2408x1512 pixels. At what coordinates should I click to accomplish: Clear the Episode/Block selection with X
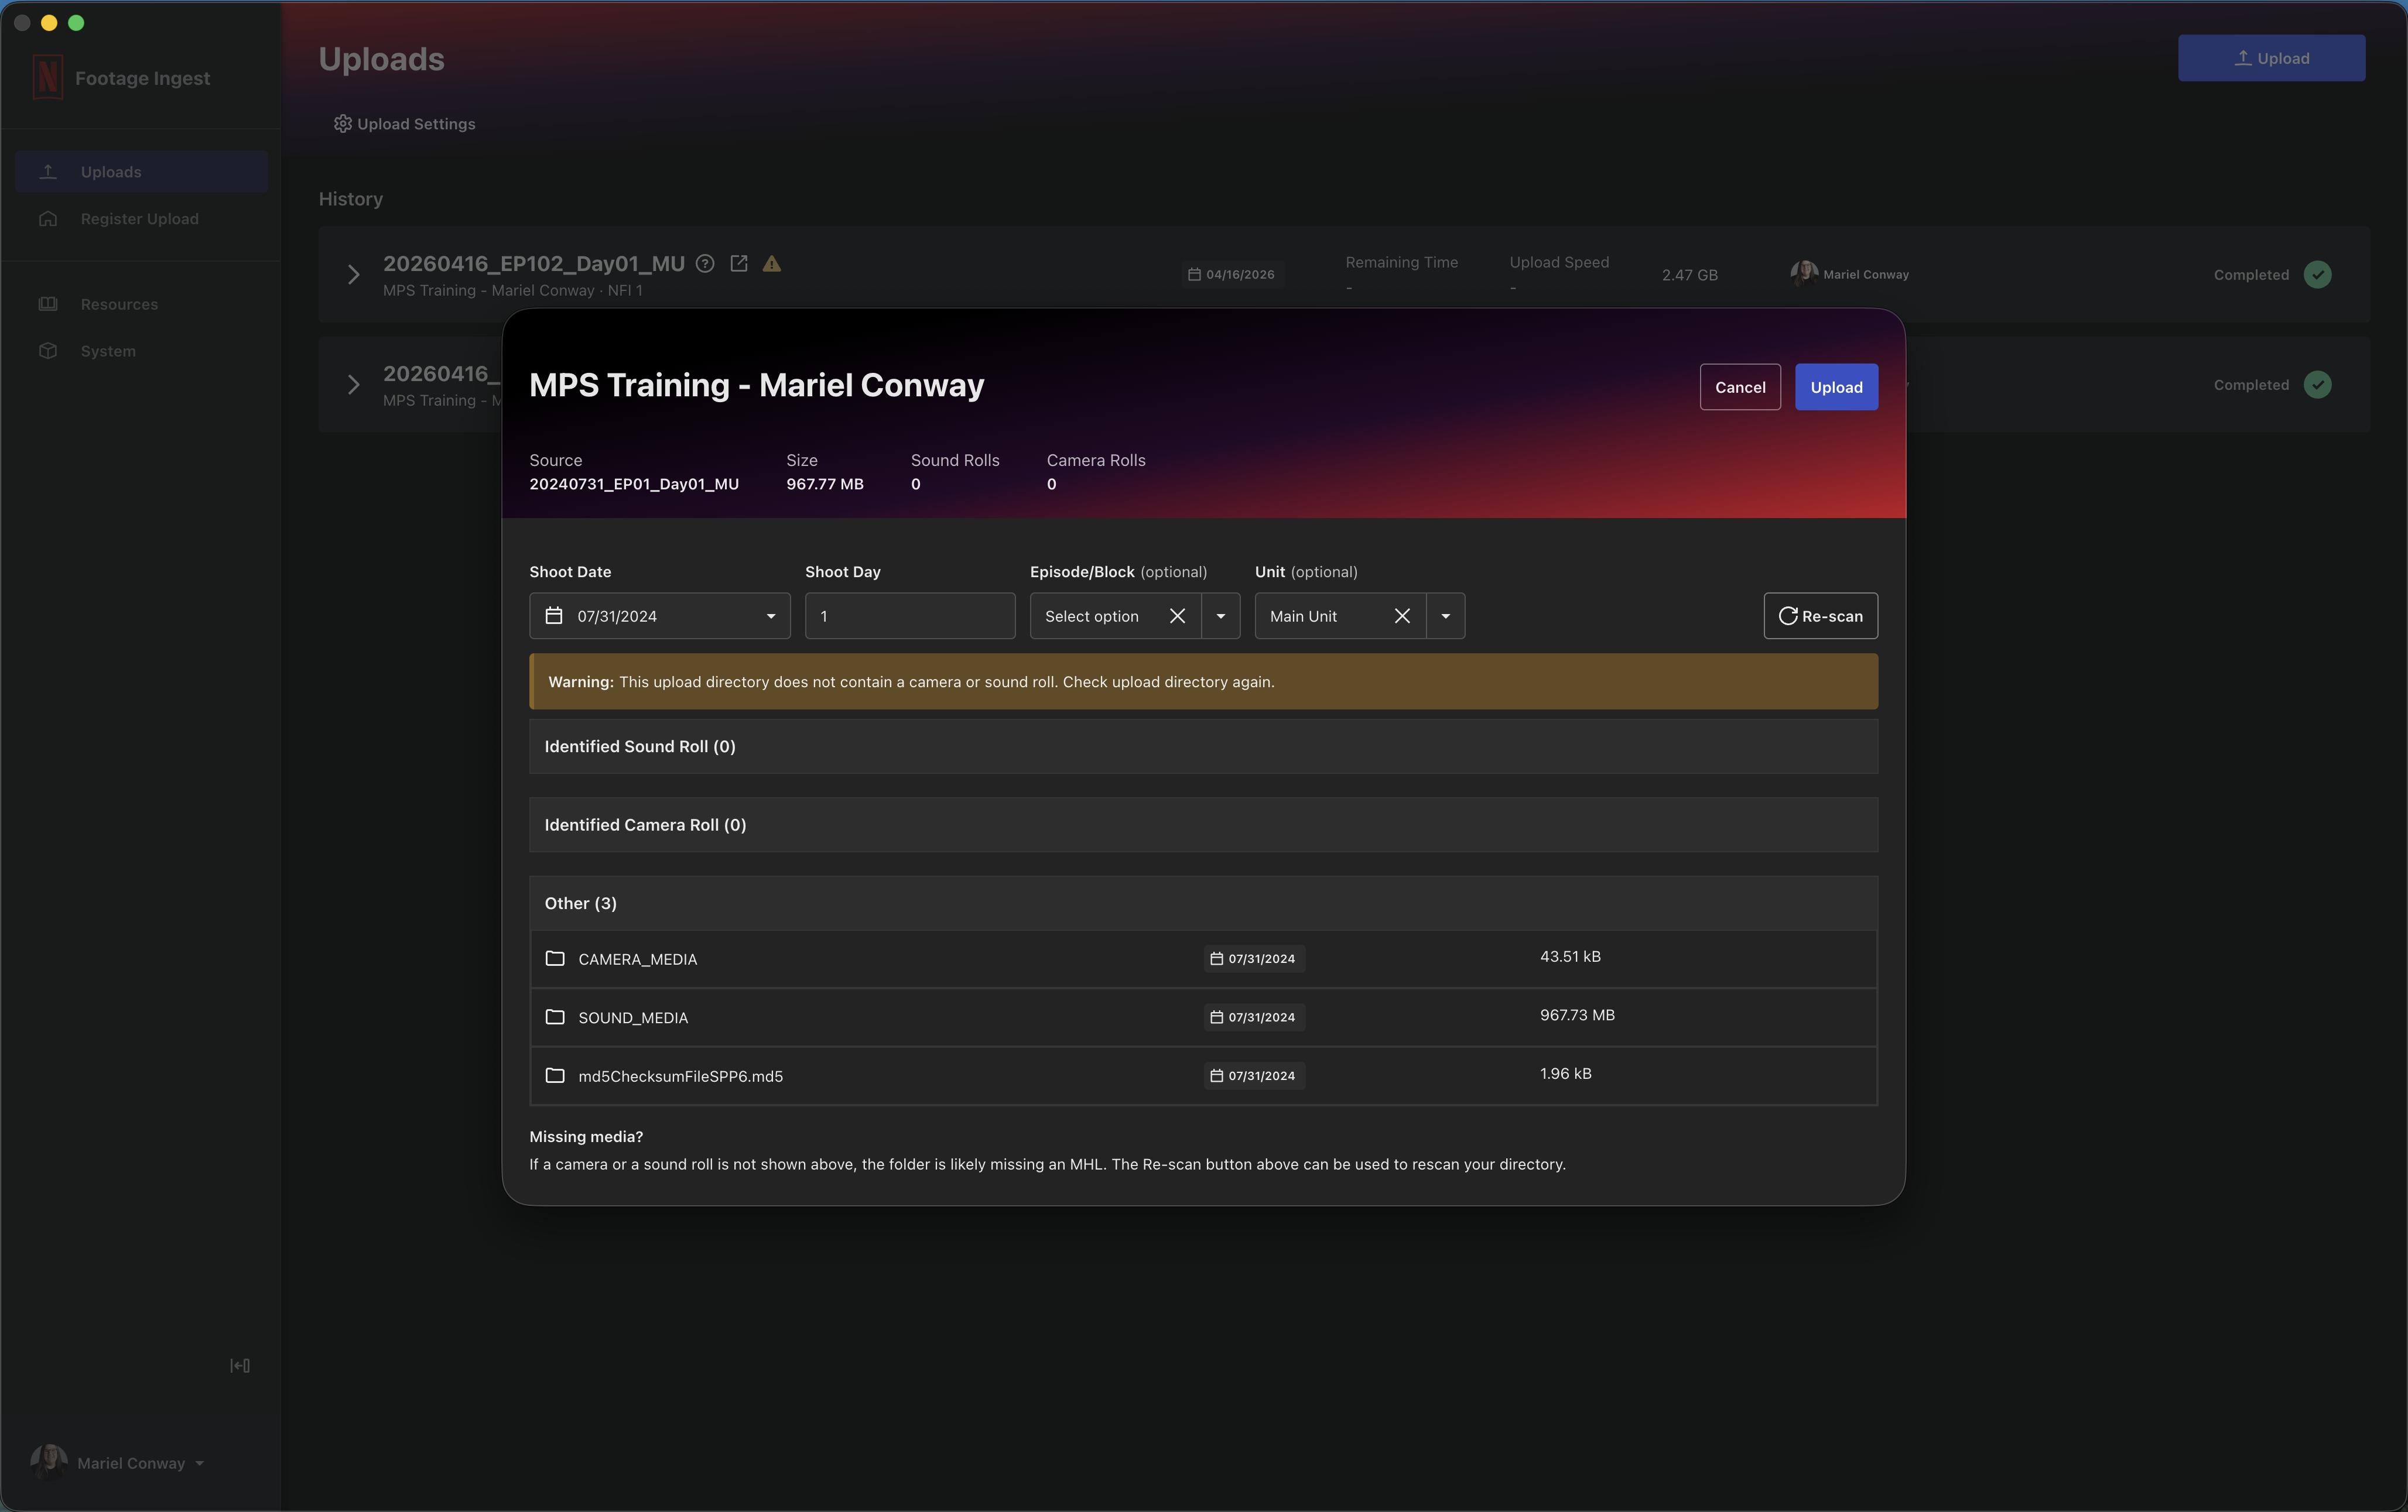1177,616
